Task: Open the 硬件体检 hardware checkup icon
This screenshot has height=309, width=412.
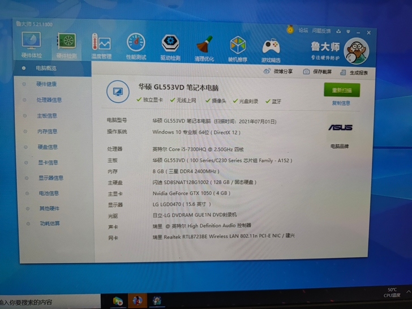Action: click(x=31, y=44)
